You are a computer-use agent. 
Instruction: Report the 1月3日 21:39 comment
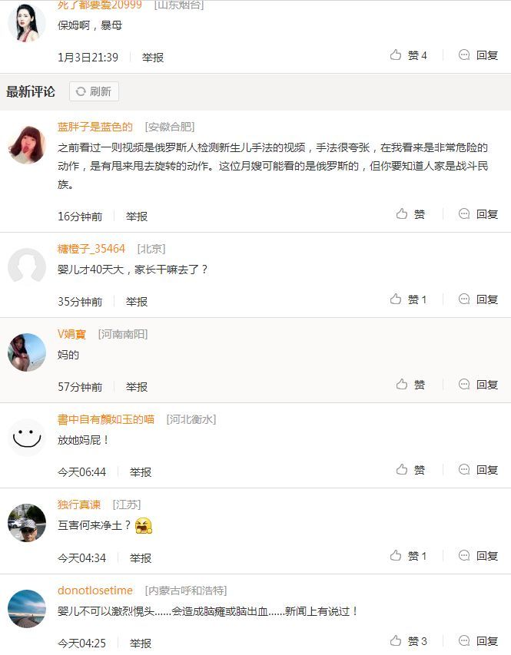pos(153,58)
